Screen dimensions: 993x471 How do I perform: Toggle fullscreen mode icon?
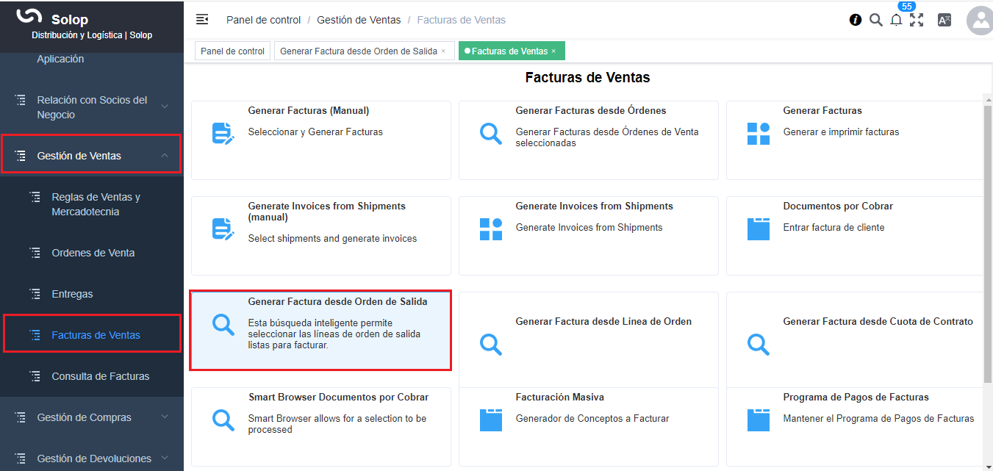[917, 21]
